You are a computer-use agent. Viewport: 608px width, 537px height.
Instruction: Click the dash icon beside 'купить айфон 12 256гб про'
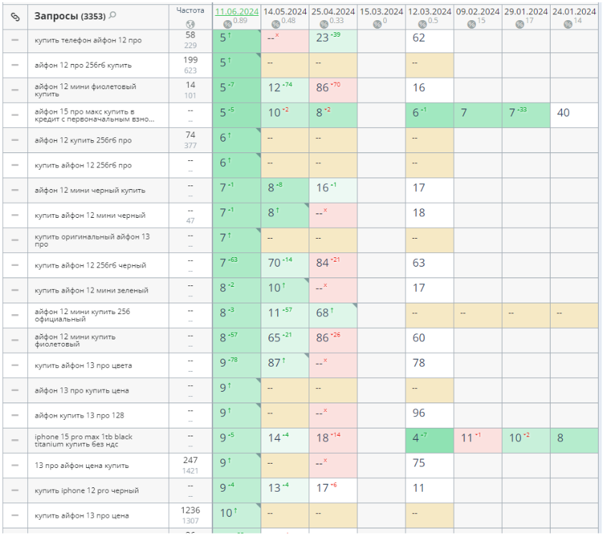click(15, 165)
